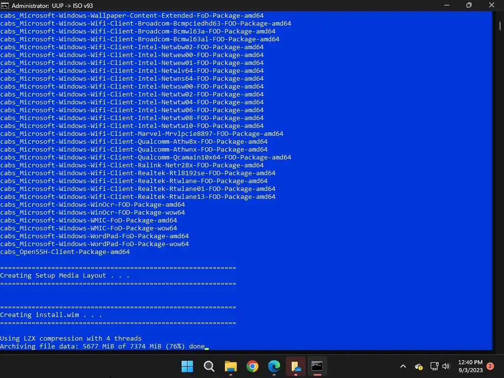Open network status tray icon
The width and height of the screenshot is (504, 378).
434,366
